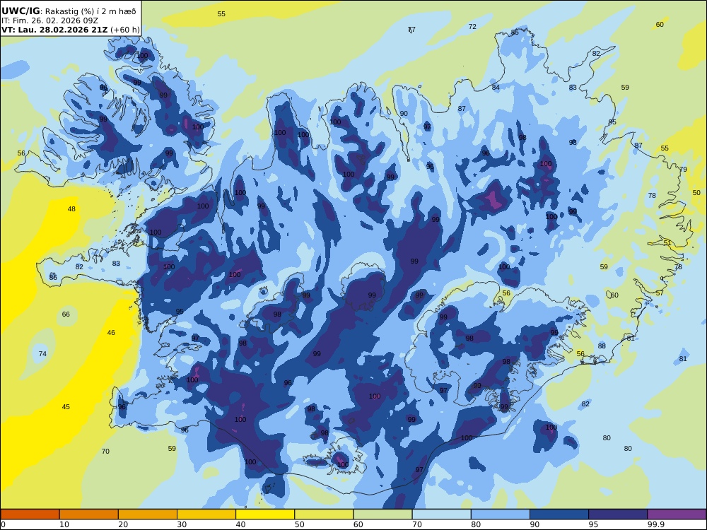Click the map value '88' in the southeast

coord(602,346)
